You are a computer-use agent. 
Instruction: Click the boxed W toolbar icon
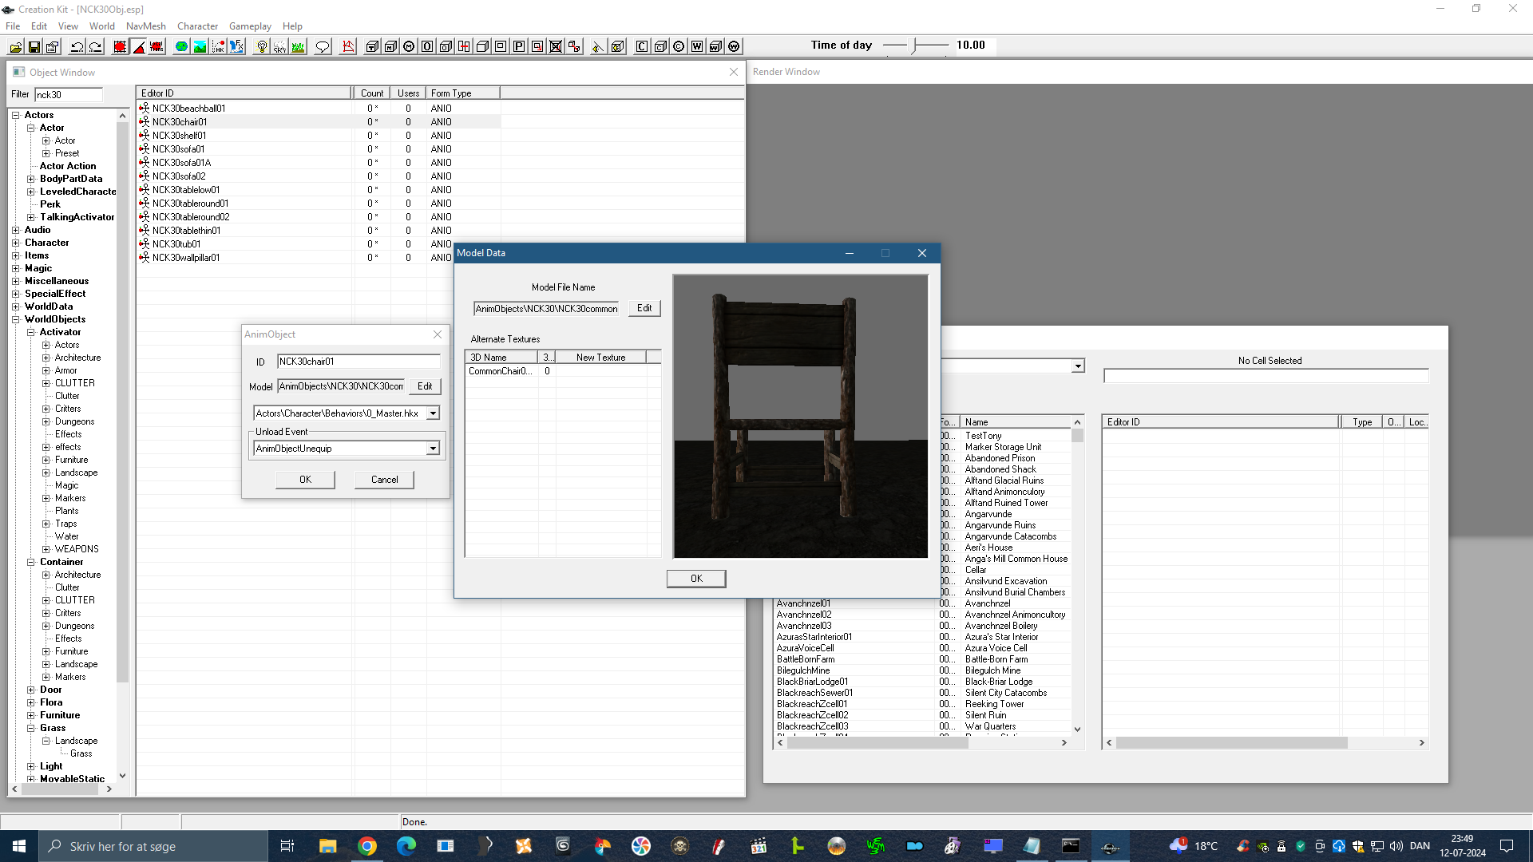coord(697,46)
